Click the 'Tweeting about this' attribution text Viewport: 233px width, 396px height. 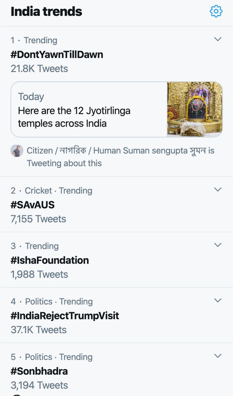(64, 163)
